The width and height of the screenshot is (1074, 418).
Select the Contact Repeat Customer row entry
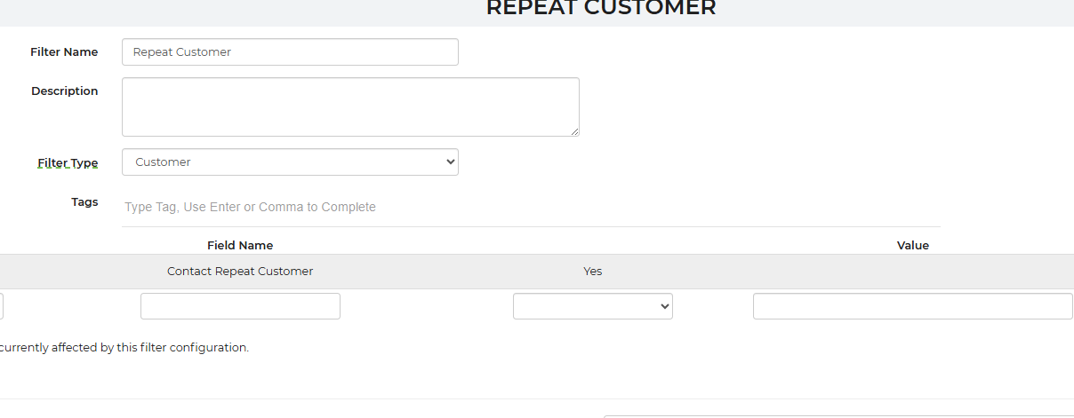(x=240, y=272)
